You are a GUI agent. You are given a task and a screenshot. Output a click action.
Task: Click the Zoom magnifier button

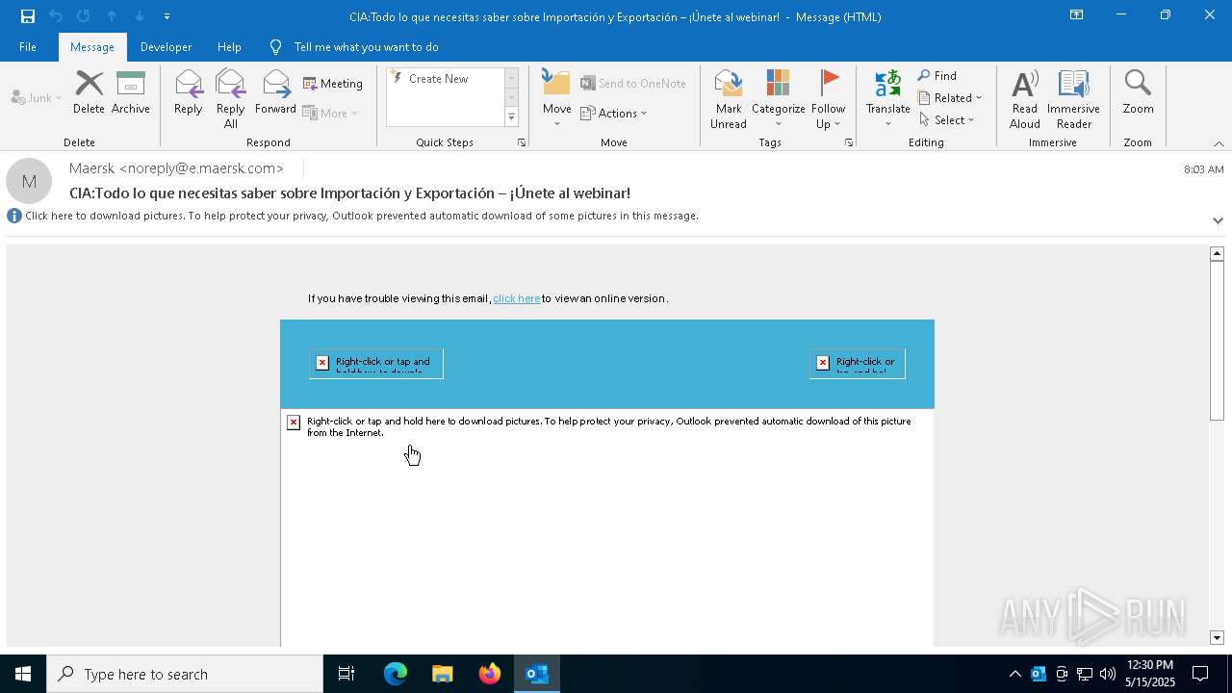point(1138,93)
